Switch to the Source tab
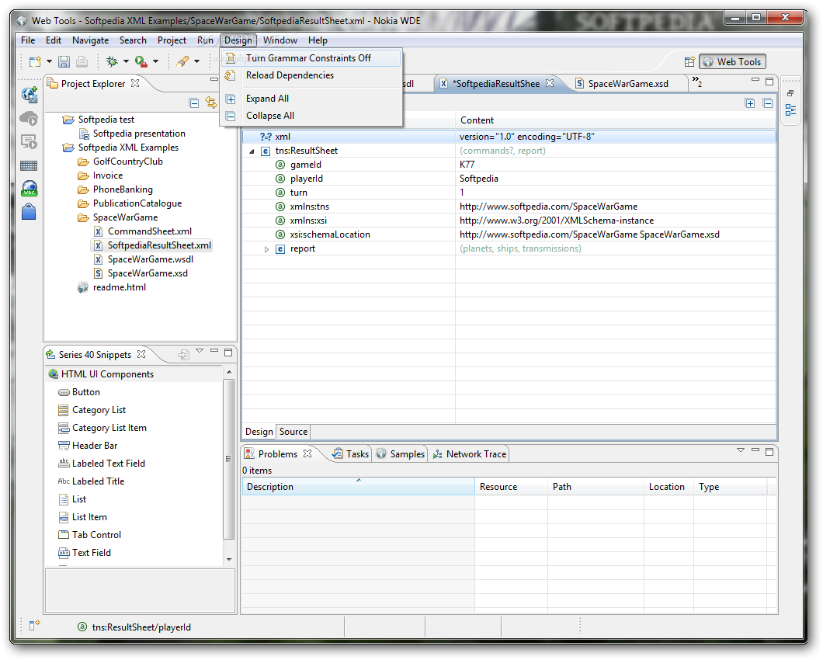 (x=293, y=432)
